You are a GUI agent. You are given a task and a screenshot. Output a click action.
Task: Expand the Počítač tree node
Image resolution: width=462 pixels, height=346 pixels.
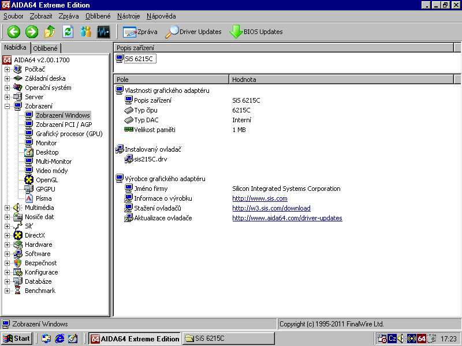tap(8, 69)
